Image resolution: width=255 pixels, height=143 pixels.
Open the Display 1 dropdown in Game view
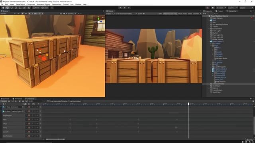pos(111,14)
